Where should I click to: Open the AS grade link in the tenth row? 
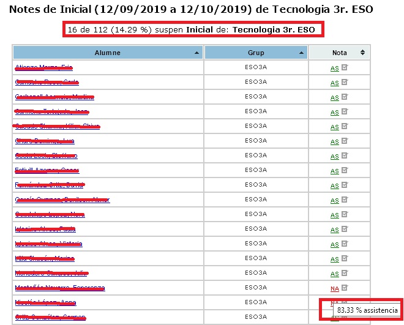(335, 201)
